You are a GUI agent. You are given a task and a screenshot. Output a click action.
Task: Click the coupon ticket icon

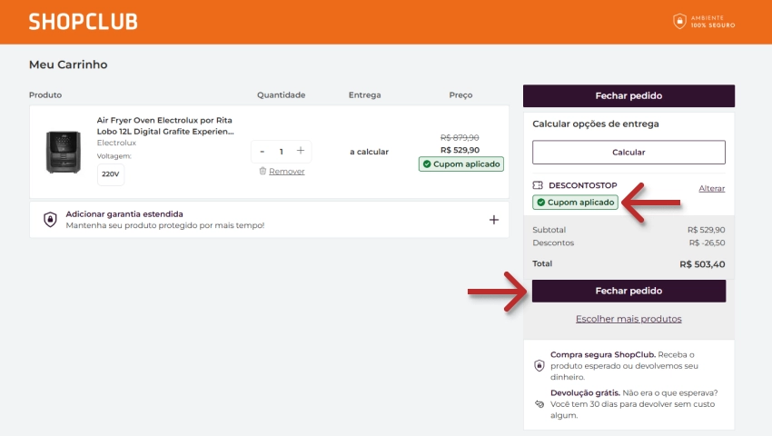(x=539, y=184)
